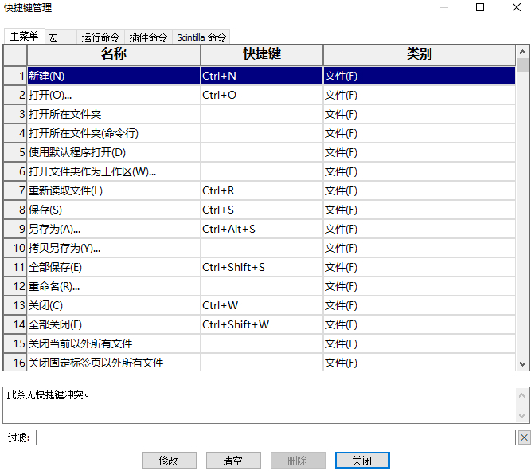Screen dimensions: 531x471
Task: Open the Scintilla 命令 tab
Action: [201, 37]
